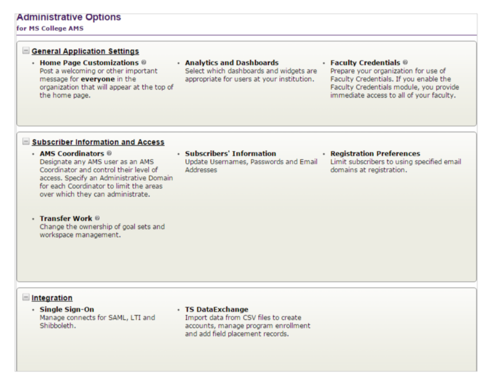Click help icon next to Faculty Credentials

(405, 62)
